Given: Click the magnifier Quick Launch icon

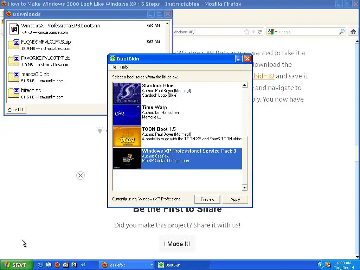Looking at the screenshot, I should pos(74,265).
